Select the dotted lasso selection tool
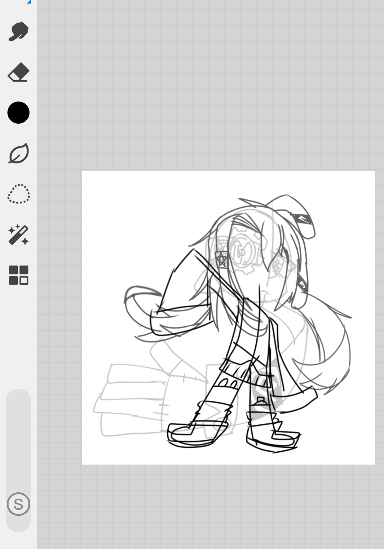 pos(18,194)
